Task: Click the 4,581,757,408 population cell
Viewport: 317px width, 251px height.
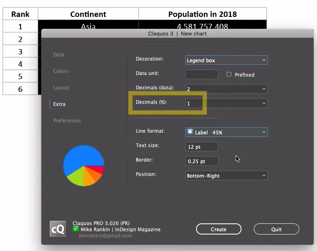Action: [202, 25]
